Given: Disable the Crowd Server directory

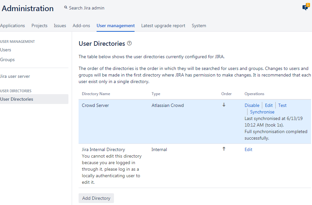Looking at the screenshot, I should [x=252, y=105].
